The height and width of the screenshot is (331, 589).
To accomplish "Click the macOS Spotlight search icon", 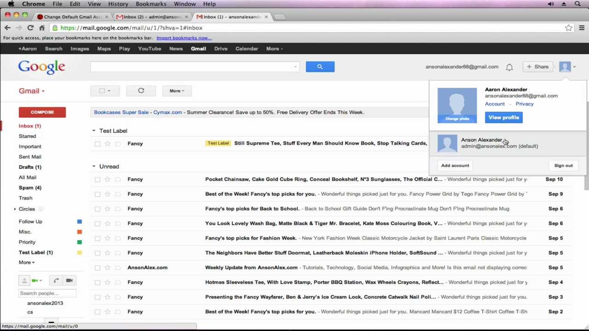I will pyautogui.click(x=577, y=4).
